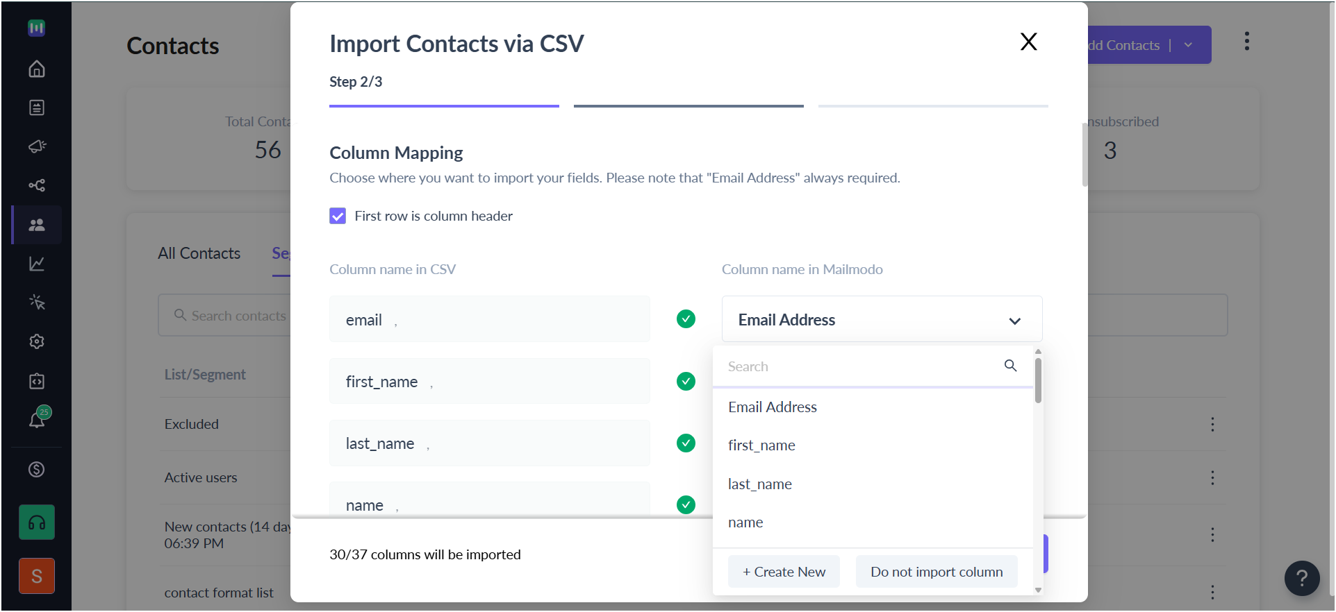The width and height of the screenshot is (1336, 612).
Task: Expand the Add Contacts dropdown arrow
Action: tap(1188, 45)
